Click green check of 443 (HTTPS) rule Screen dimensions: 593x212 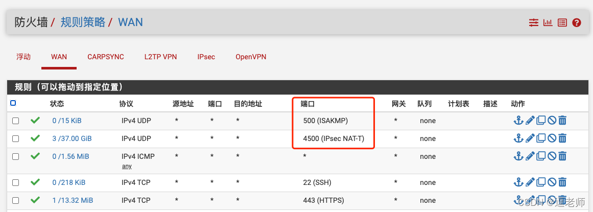click(x=35, y=200)
